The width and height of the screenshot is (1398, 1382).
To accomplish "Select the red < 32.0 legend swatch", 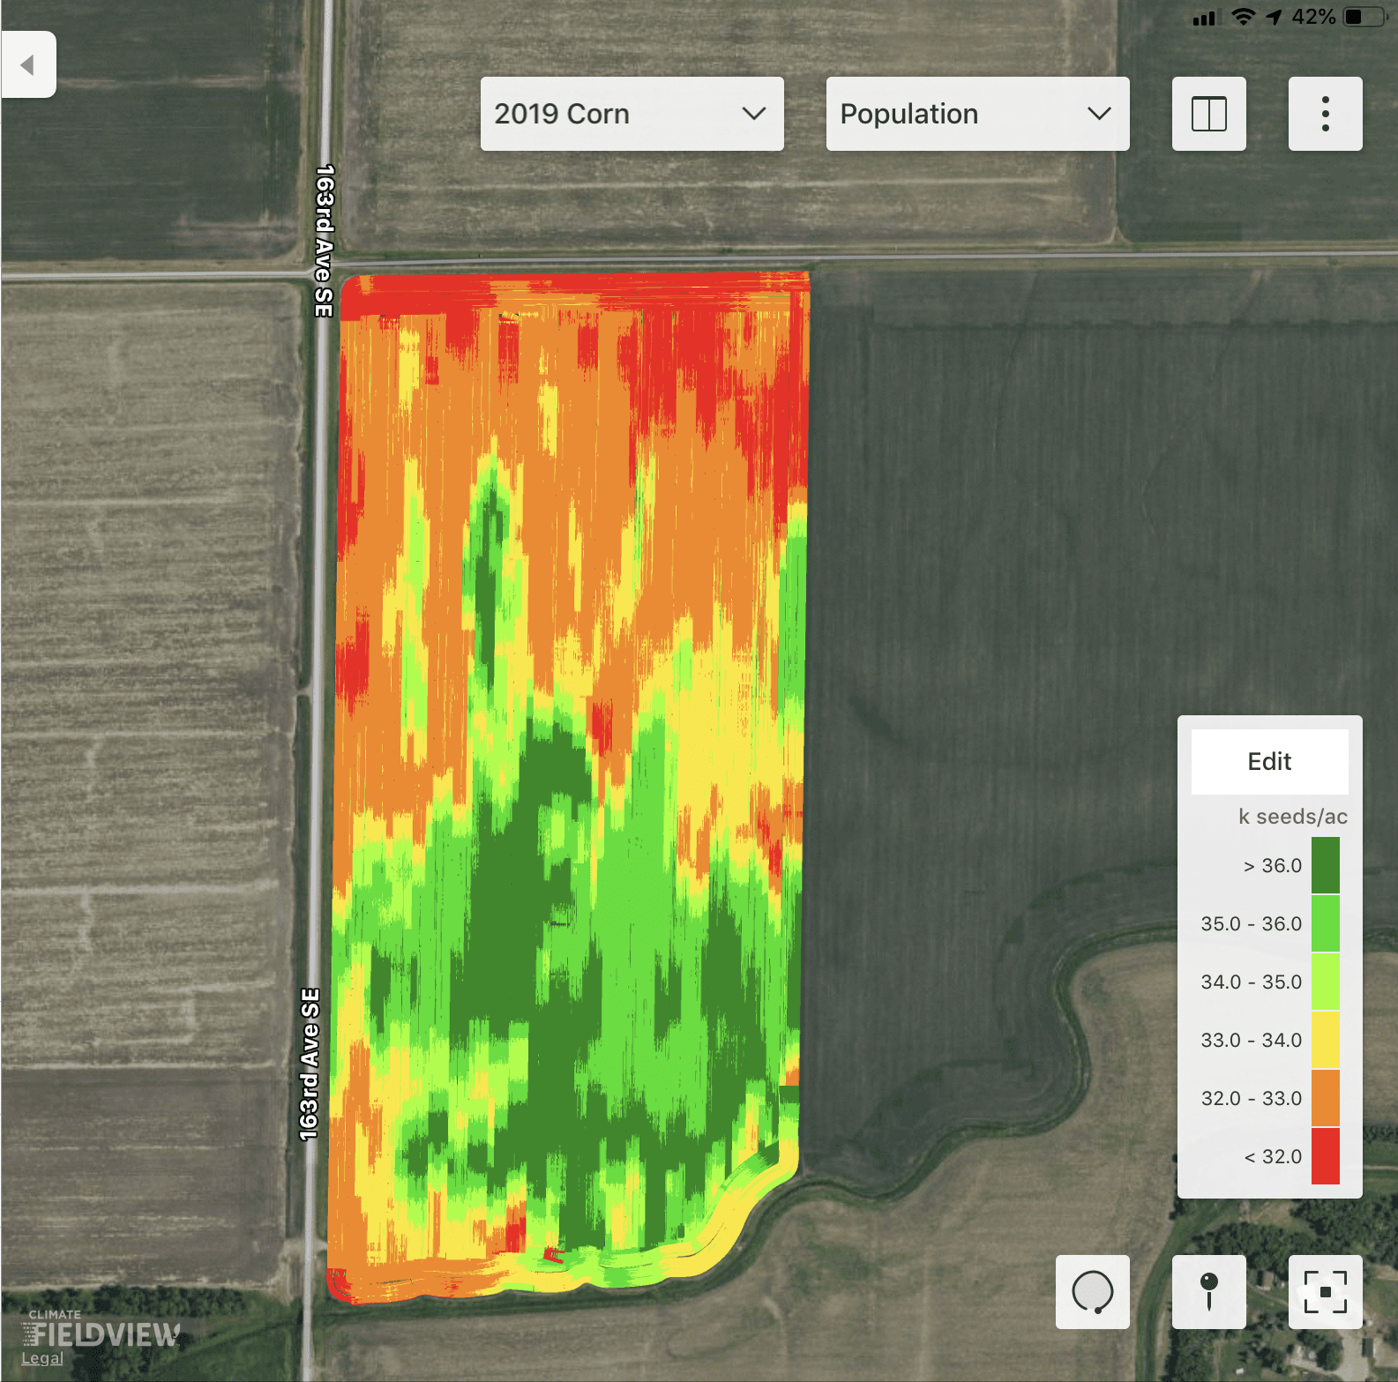I will click(1325, 1156).
